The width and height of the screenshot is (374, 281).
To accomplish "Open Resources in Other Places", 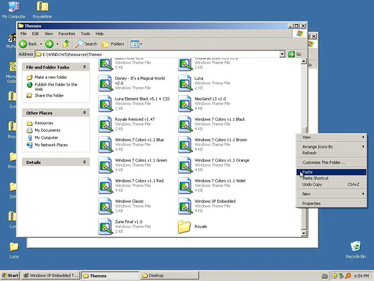I will tap(44, 123).
